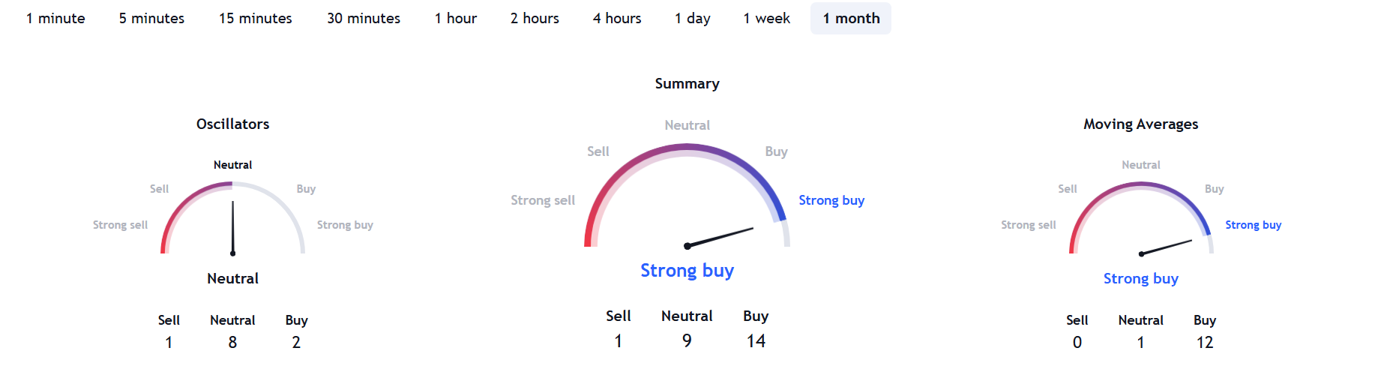This screenshot has width=1381, height=384.
Task: Open the Moving Averages heading link
Action: pos(1140,124)
